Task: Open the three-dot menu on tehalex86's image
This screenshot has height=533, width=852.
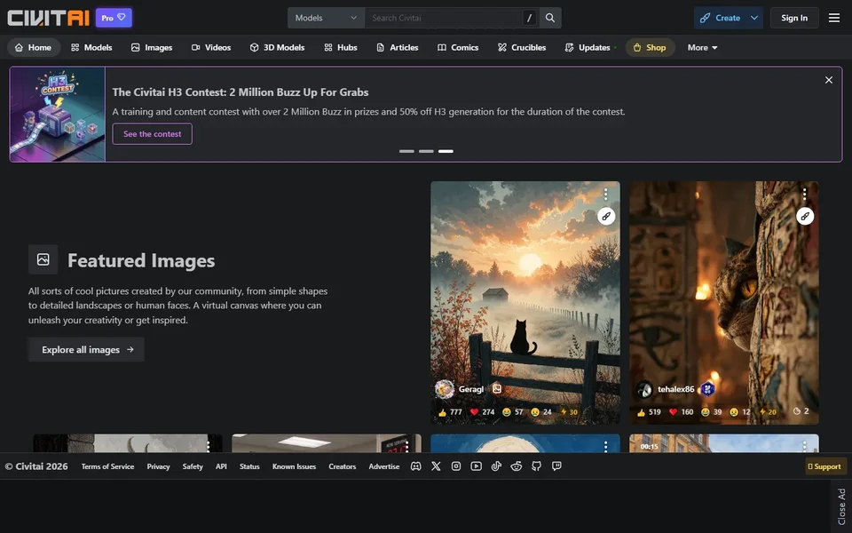Action: [805, 195]
